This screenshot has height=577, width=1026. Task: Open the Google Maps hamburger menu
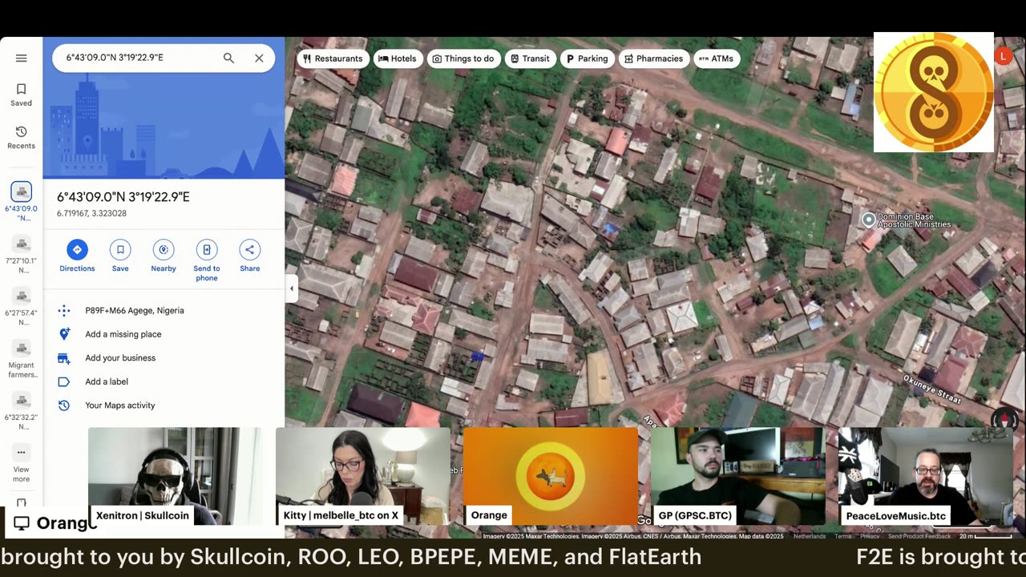tap(22, 58)
